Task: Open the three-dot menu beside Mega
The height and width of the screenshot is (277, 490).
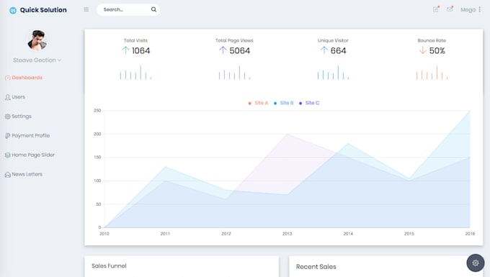Action: pyautogui.click(x=480, y=9)
